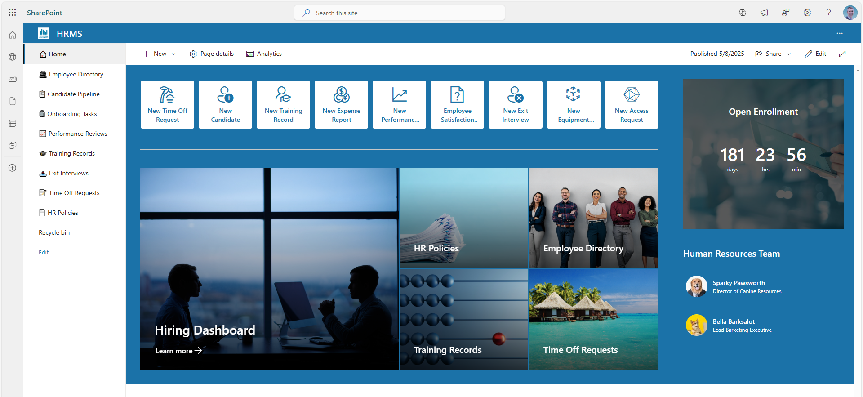Screen dimensions: 863x397
Task: Open the app launcher waffle icon
Action: pyautogui.click(x=13, y=13)
